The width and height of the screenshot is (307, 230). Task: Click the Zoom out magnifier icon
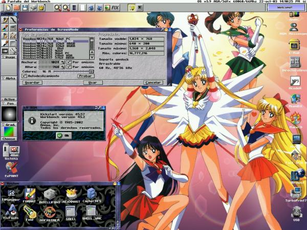[66, 8]
